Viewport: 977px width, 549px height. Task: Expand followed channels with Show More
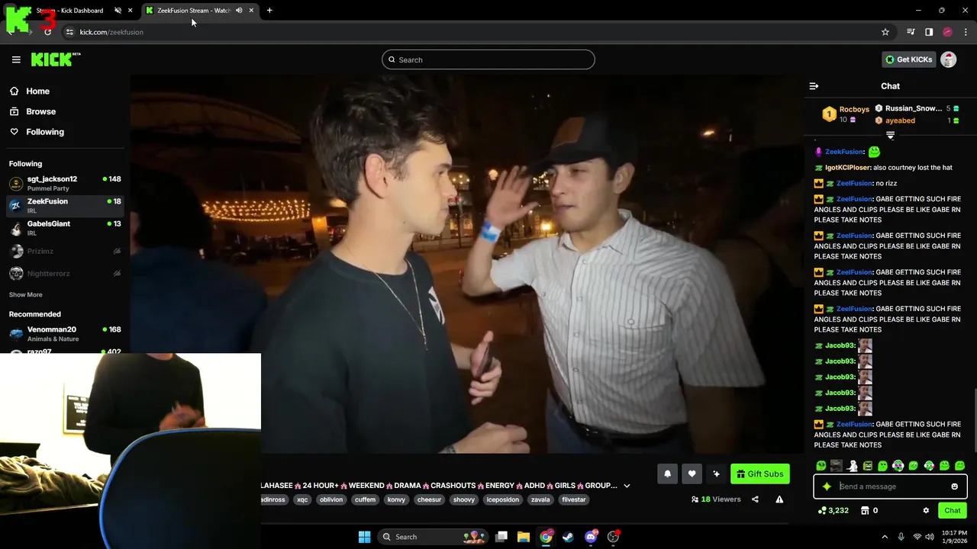point(26,294)
